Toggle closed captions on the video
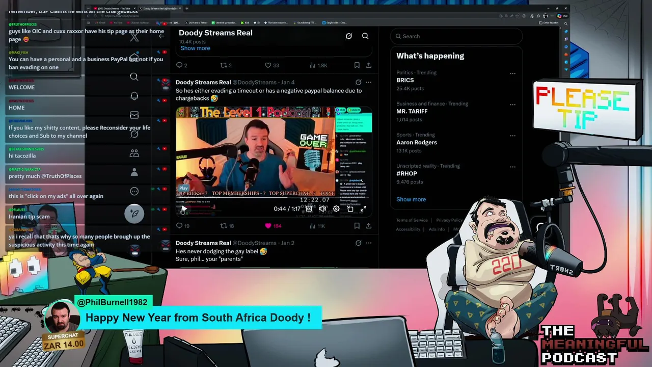The image size is (652, 367). click(x=309, y=209)
